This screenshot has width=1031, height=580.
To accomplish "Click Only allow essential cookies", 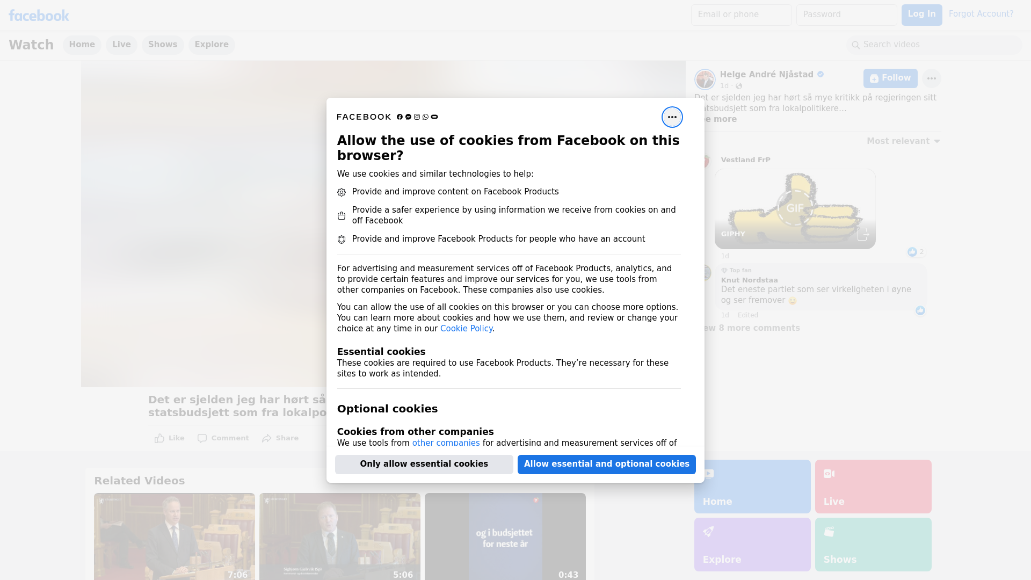I will [x=424, y=465].
